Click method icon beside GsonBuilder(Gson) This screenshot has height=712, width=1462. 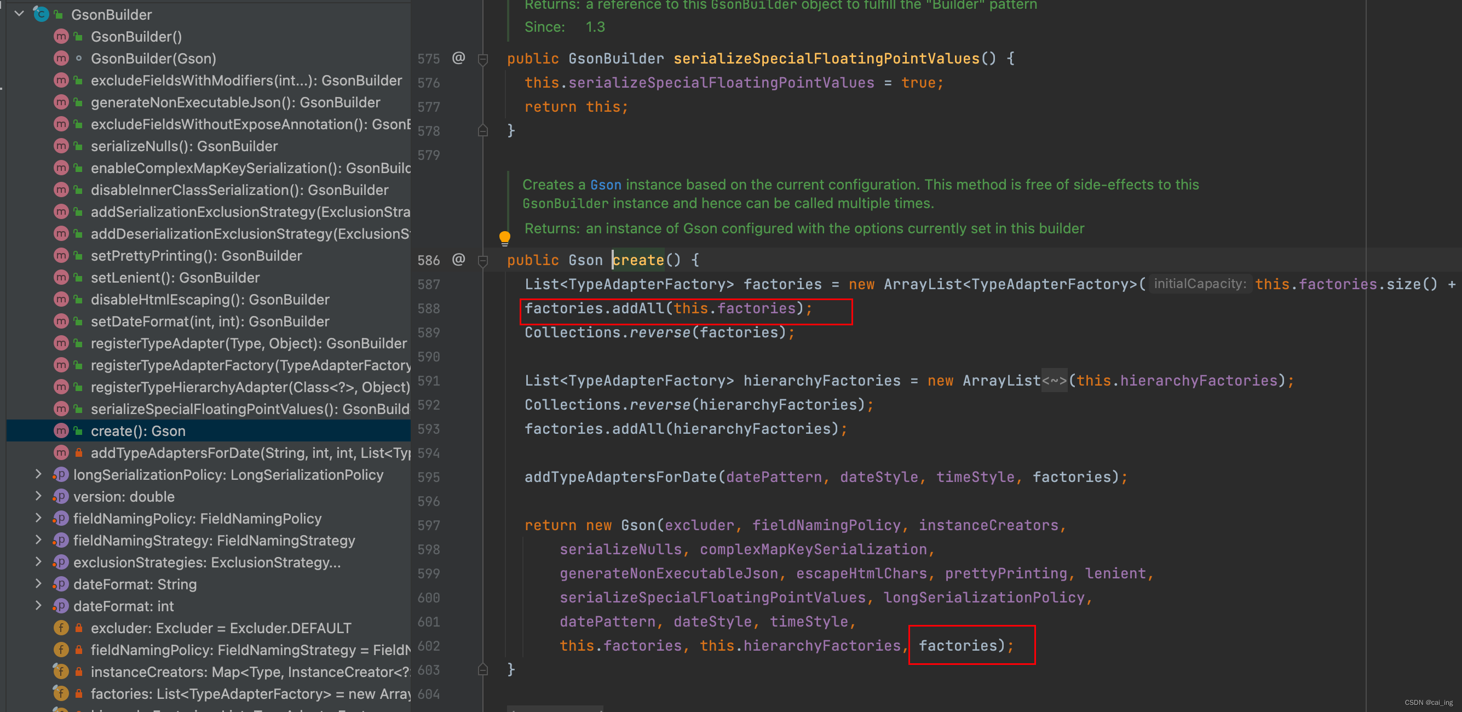pyautogui.click(x=61, y=58)
